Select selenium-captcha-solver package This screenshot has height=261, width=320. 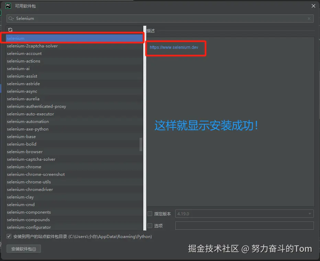pyautogui.click(x=74, y=159)
